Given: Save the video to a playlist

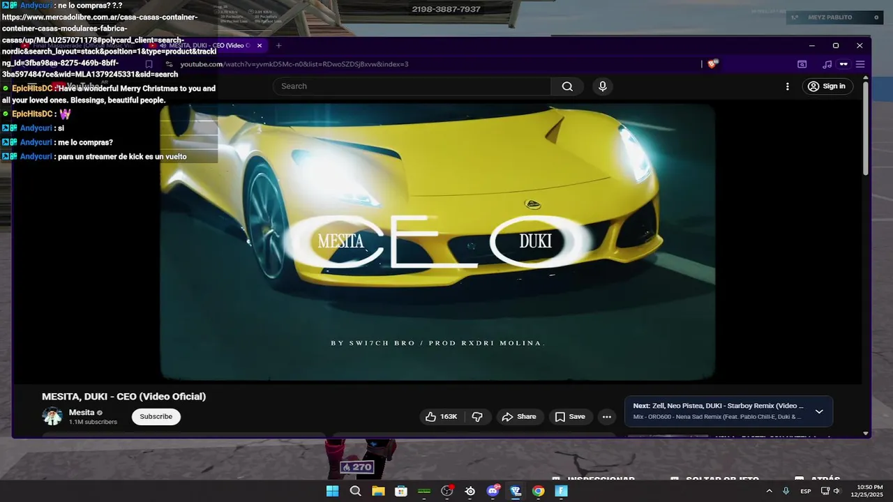Looking at the screenshot, I should point(570,417).
